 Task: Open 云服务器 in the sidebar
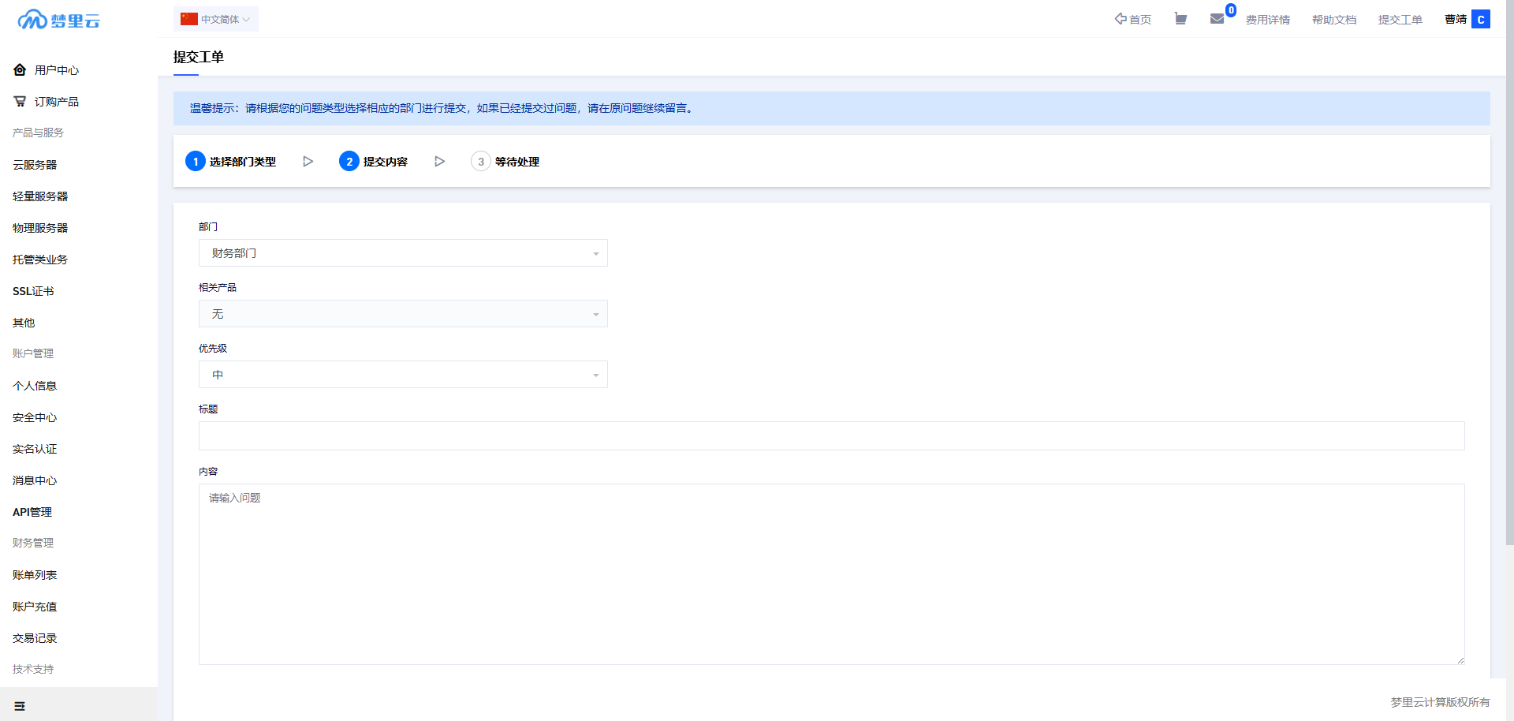click(x=35, y=165)
